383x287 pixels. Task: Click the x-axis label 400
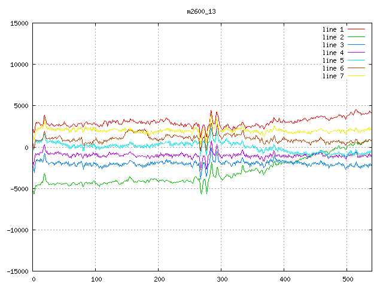[285, 279]
